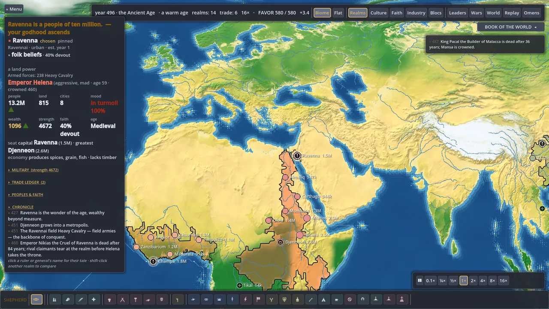This screenshot has height=309, width=549.
Task: Open the Menu dropdown
Action: pos(14,9)
